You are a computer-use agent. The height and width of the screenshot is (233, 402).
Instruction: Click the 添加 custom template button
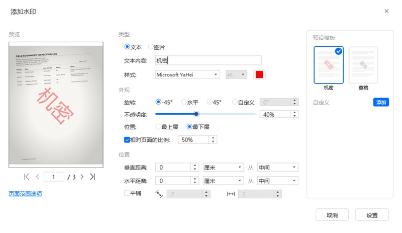coord(381,102)
